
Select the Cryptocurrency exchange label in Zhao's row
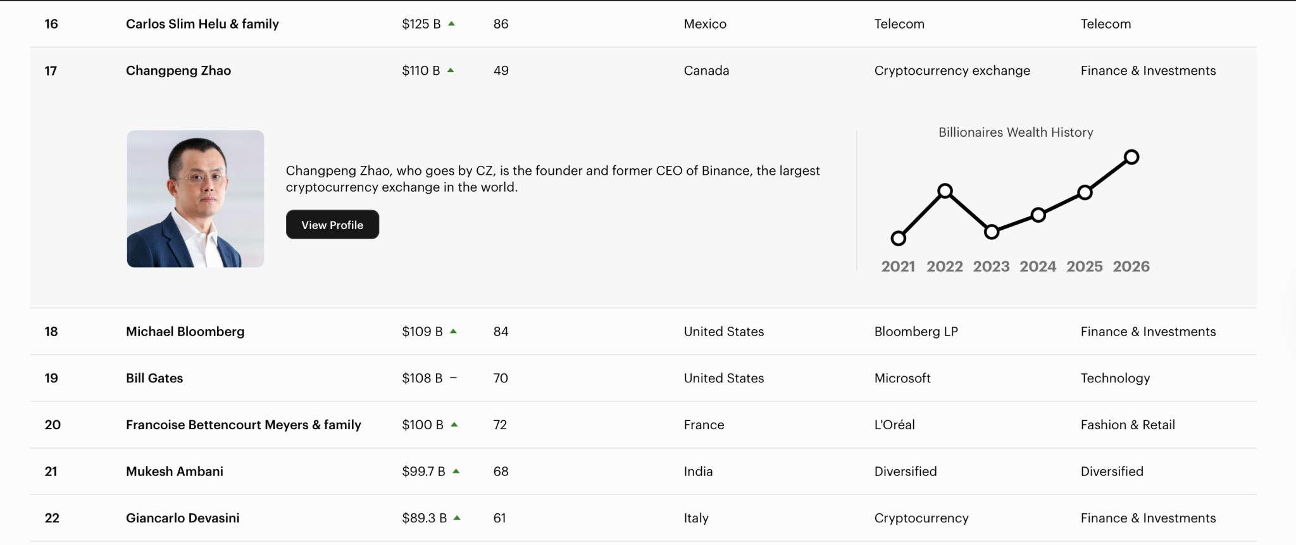point(952,70)
